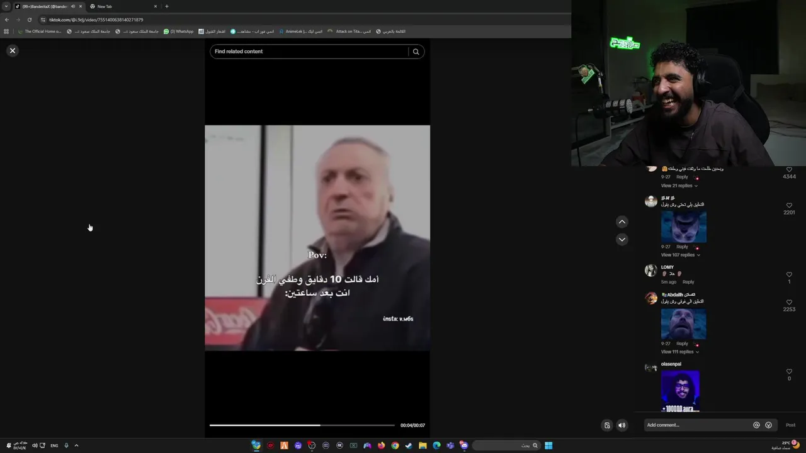Viewport: 806px width, 453px height.
Task: Reply to the comment above View 21 replies
Action: [682, 177]
